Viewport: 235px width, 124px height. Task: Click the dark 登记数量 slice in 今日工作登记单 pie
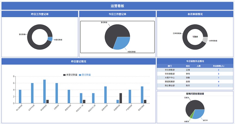[113, 34]
